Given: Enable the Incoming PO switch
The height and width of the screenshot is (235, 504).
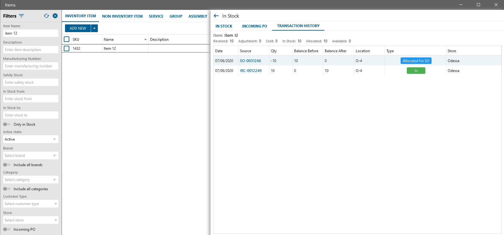Looking at the screenshot, I should [x=7, y=229].
